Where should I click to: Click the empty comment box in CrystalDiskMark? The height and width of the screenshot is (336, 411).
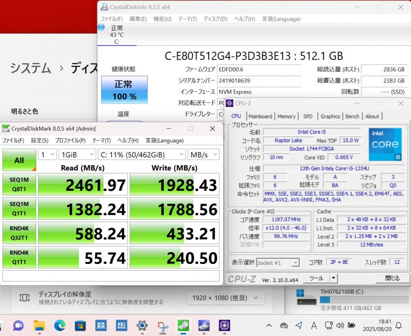(x=111, y=276)
